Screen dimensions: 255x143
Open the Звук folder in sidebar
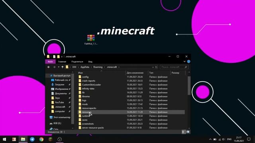(57, 98)
